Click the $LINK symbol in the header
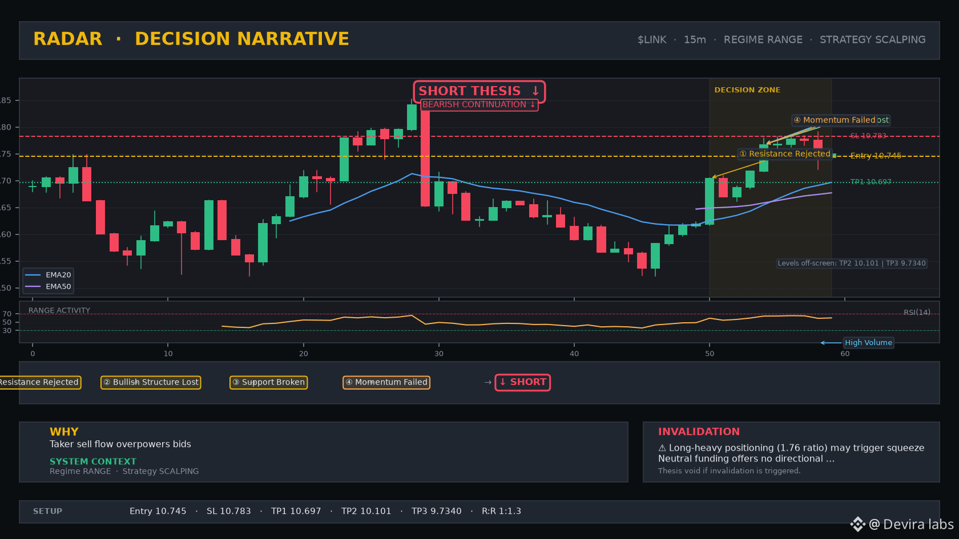959x539 pixels. [x=652, y=40]
